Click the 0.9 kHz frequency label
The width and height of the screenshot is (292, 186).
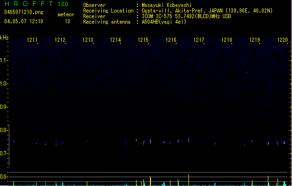coord(4,107)
